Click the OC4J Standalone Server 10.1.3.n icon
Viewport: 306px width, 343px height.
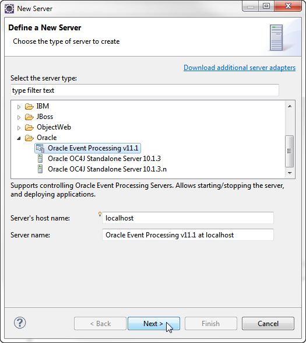(40, 169)
